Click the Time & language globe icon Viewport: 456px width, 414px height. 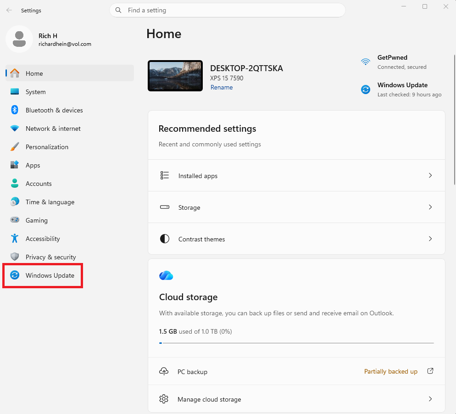tap(15, 201)
